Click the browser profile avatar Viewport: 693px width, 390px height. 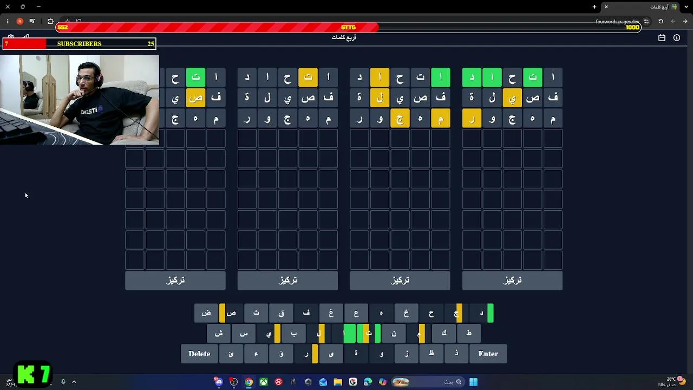(20, 22)
